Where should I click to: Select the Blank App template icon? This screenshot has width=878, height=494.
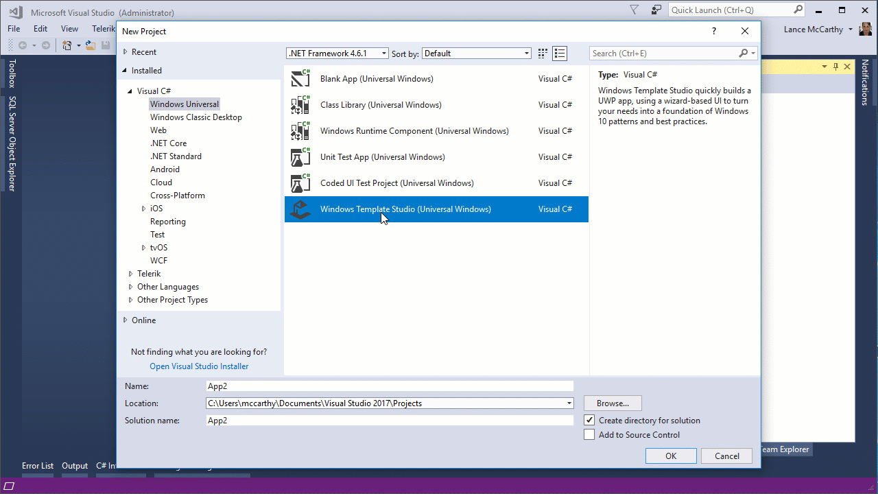coord(300,79)
